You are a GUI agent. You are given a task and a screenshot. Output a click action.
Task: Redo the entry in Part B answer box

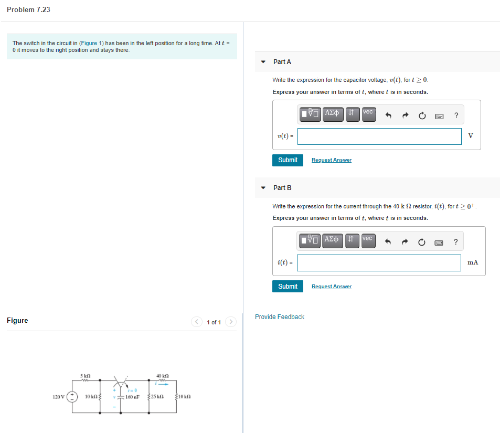point(405,241)
